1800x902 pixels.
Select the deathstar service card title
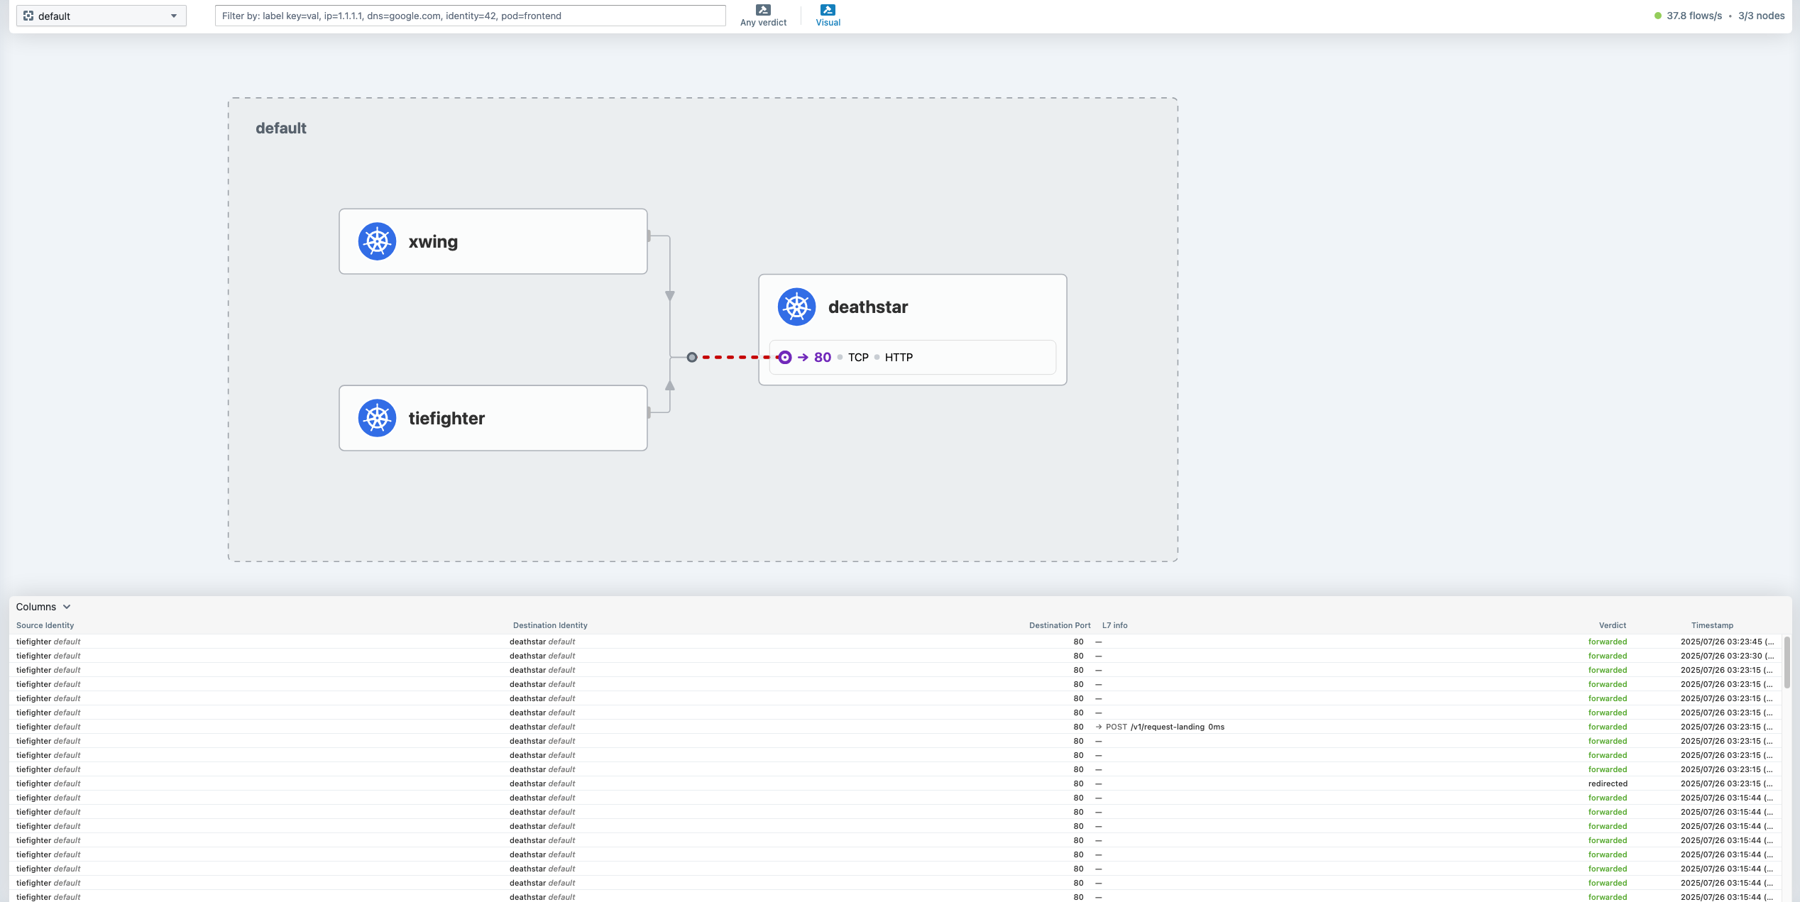click(x=867, y=307)
